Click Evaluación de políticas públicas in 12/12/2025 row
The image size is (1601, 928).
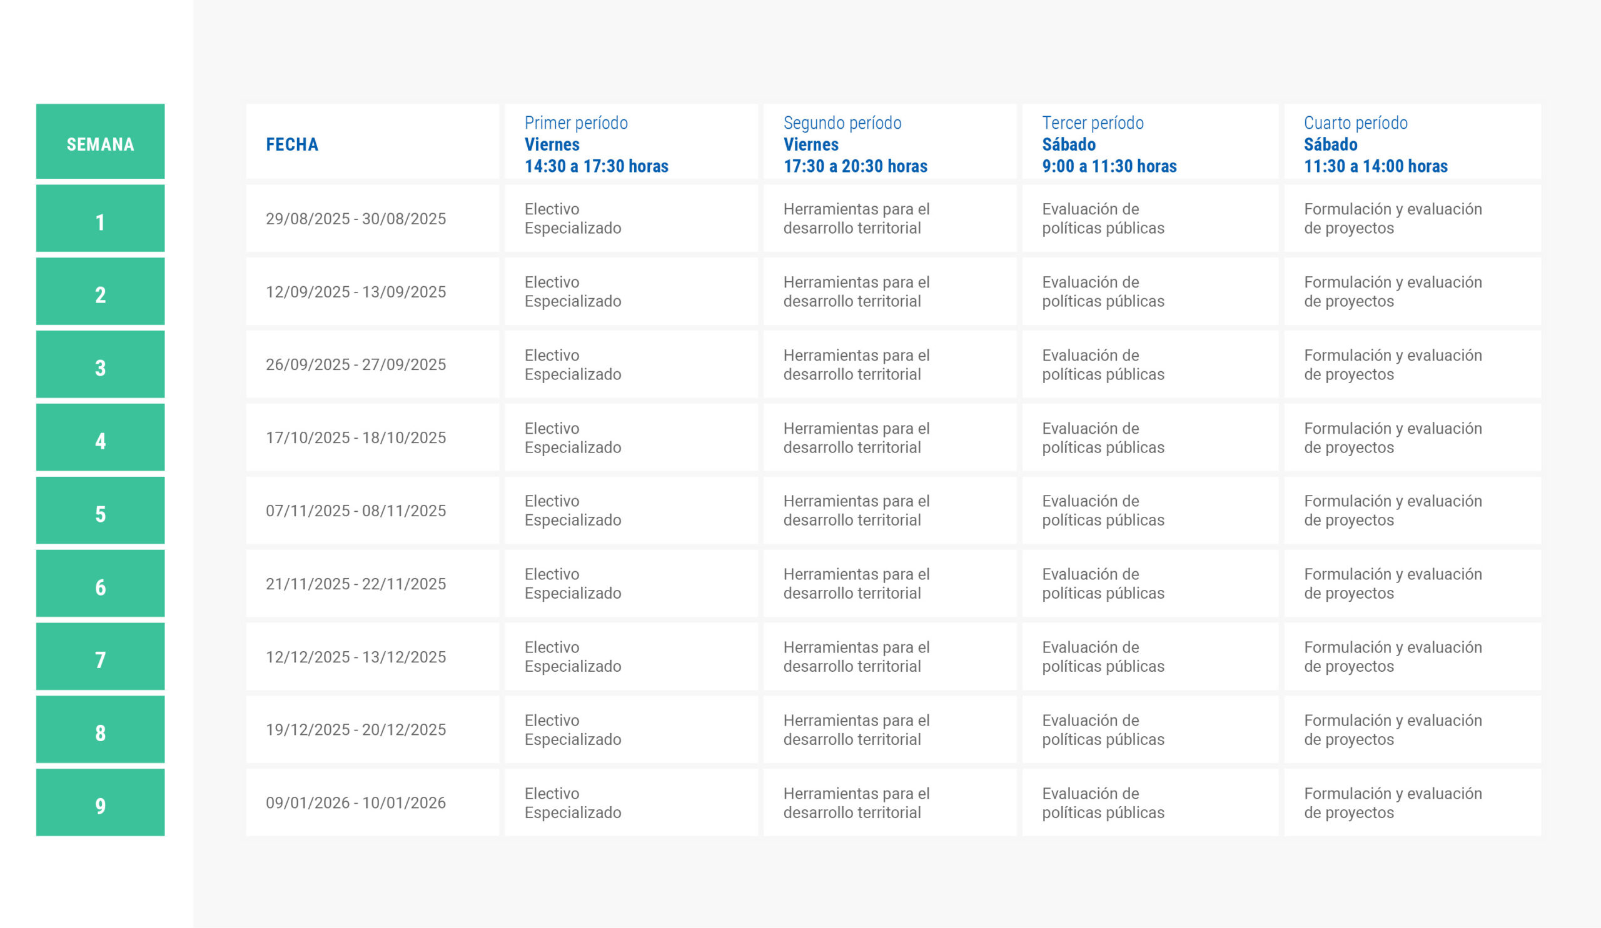coord(1150,656)
